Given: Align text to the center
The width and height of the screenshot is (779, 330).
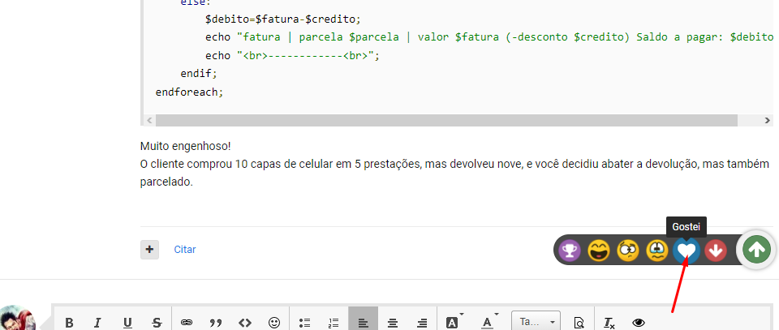Looking at the screenshot, I should pyautogui.click(x=393, y=322).
